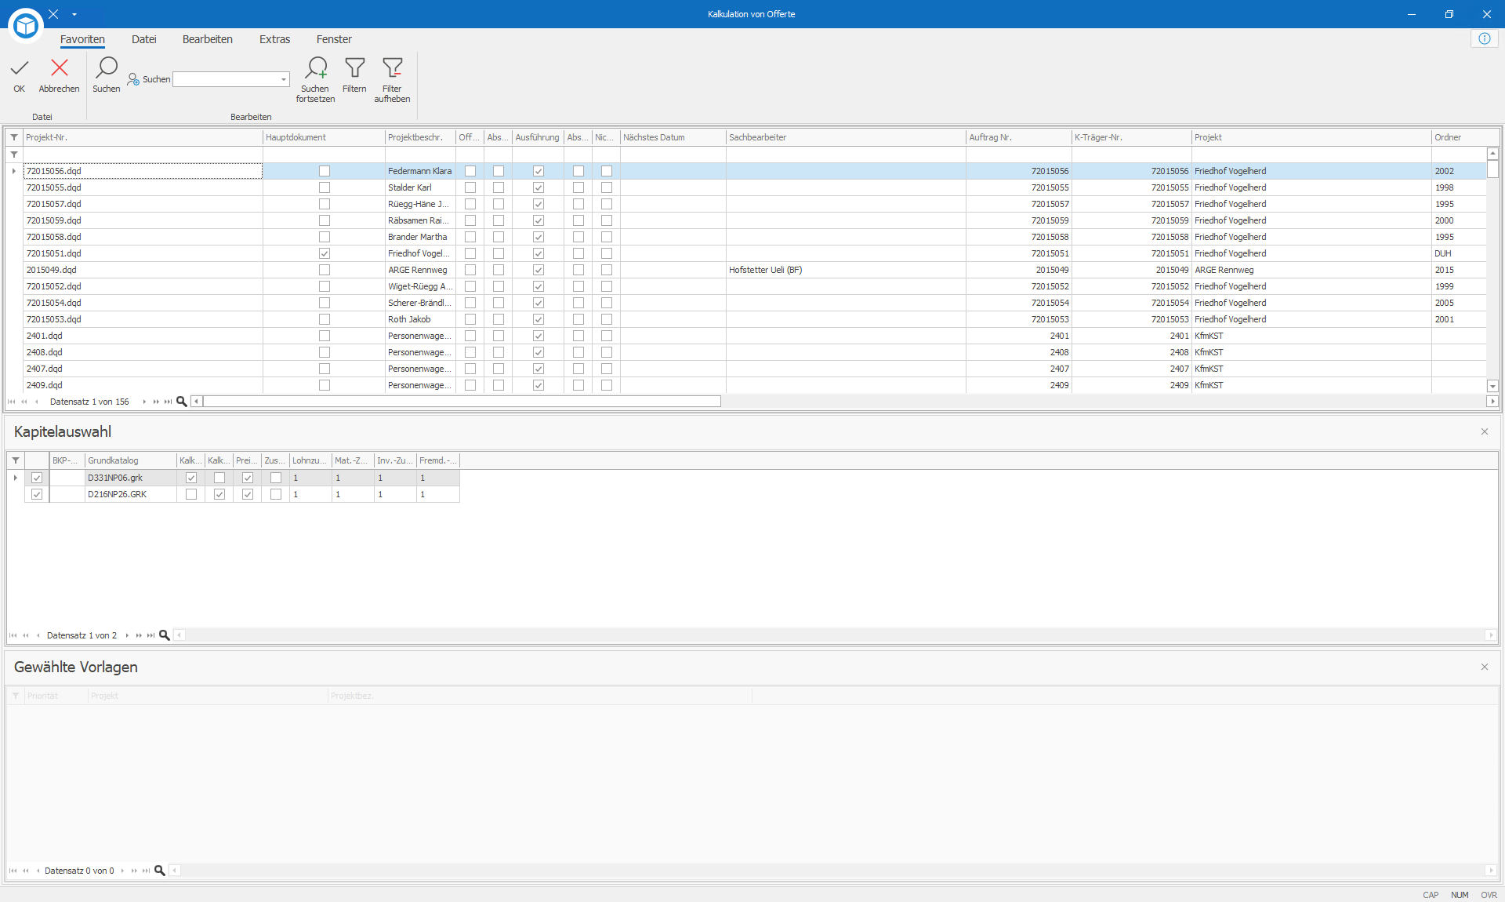Click the info icon in top right
This screenshot has width=1505, height=902.
1485,38
